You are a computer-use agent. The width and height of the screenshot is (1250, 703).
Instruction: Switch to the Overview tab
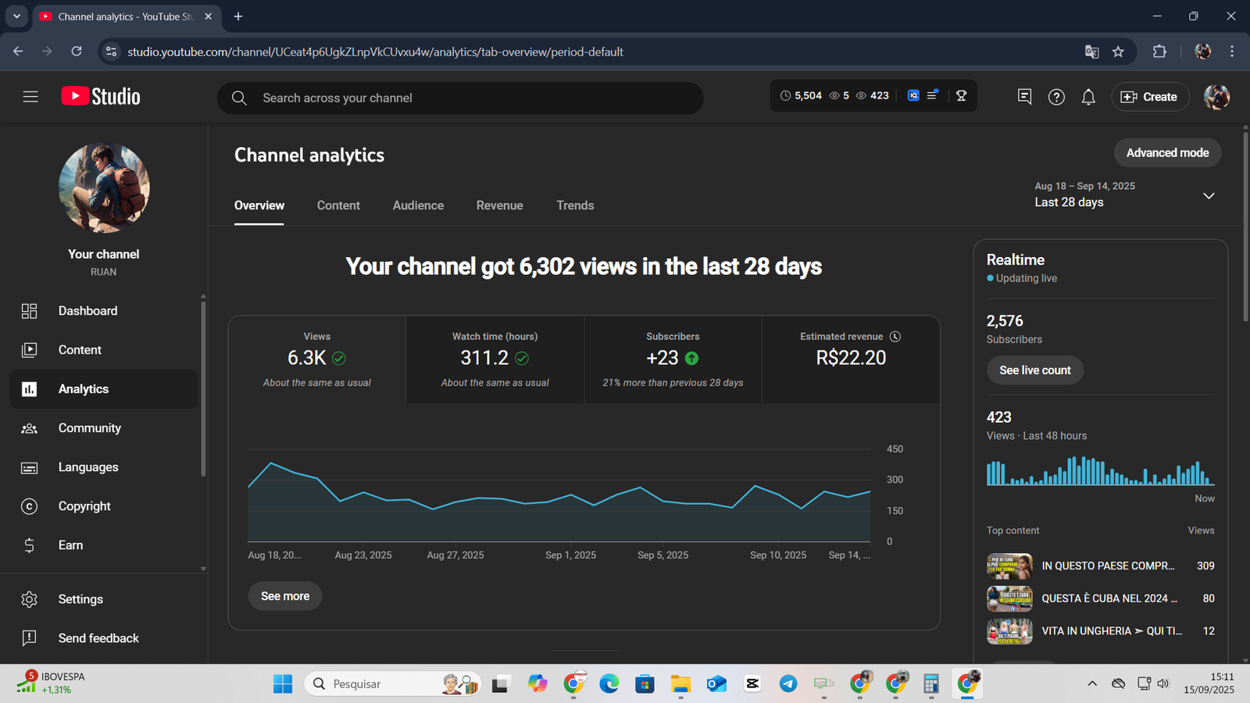[259, 205]
